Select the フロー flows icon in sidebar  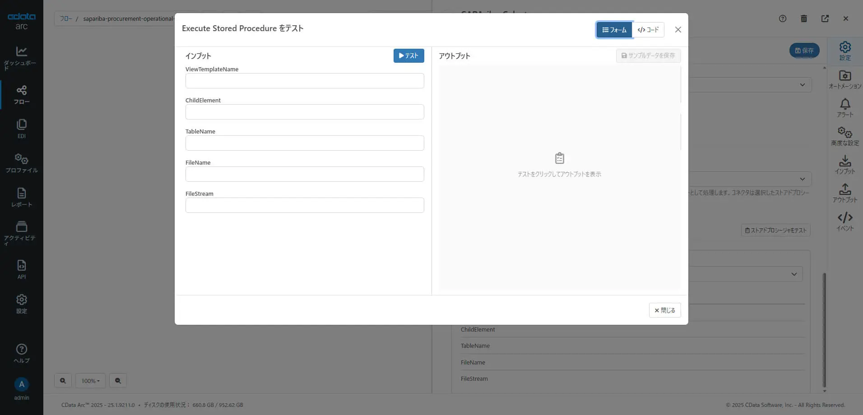(21, 90)
